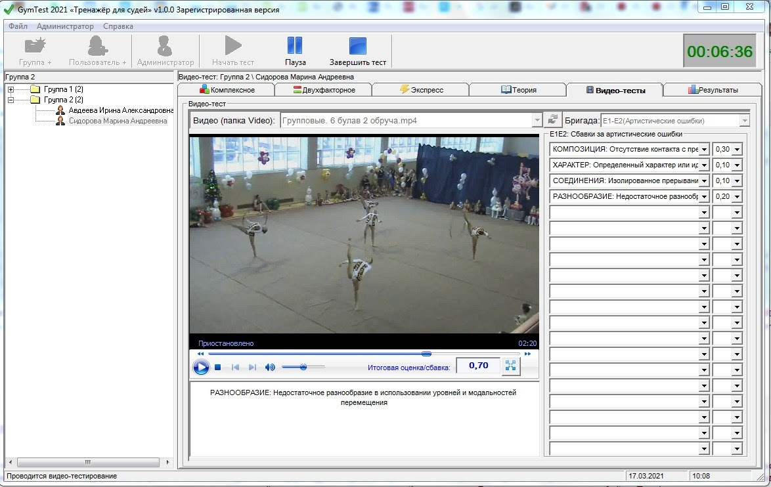This screenshot has width=771, height=487.
Task: Open the video file selection dropdown
Action: point(537,121)
